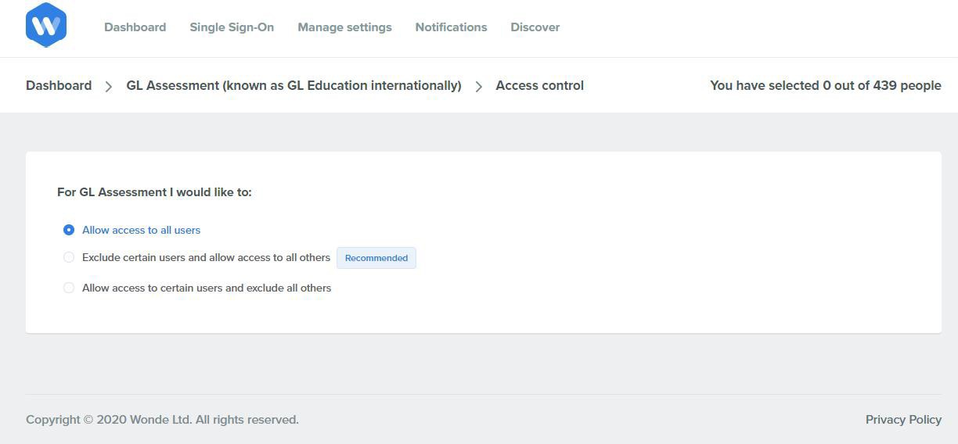This screenshot has width=958, height=444.
Task: Click the Wonde logo icon
Action: click(x=45, y=25)
